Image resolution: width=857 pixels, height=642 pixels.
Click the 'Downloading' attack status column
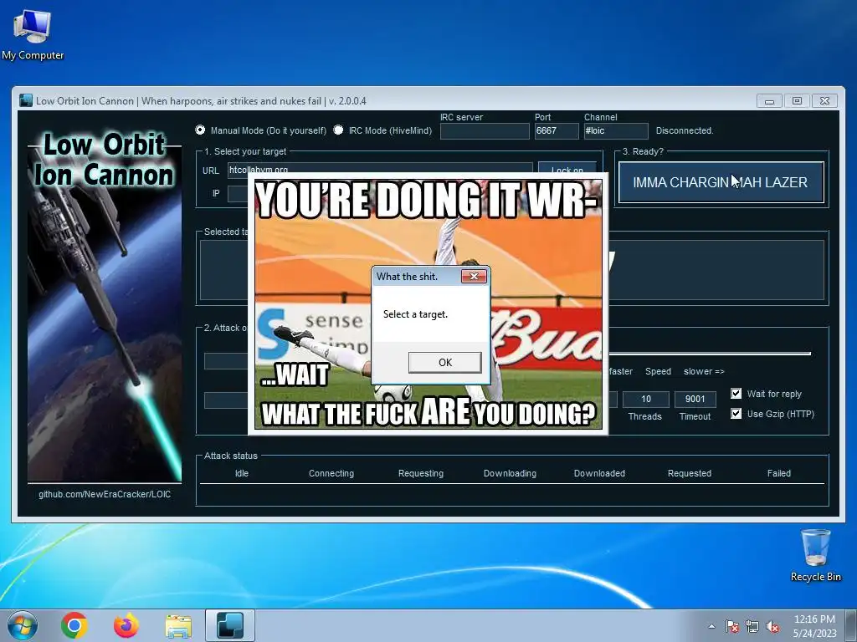coord(510,473)
